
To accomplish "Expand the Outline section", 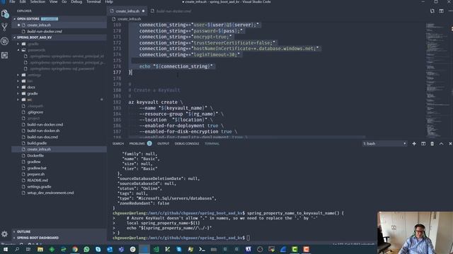I will pyautogui.click(x=59, y=231).
